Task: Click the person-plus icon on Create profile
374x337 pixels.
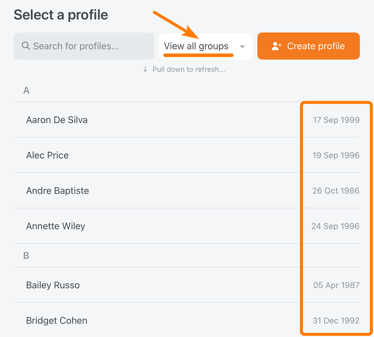Action: pos(276,46)
